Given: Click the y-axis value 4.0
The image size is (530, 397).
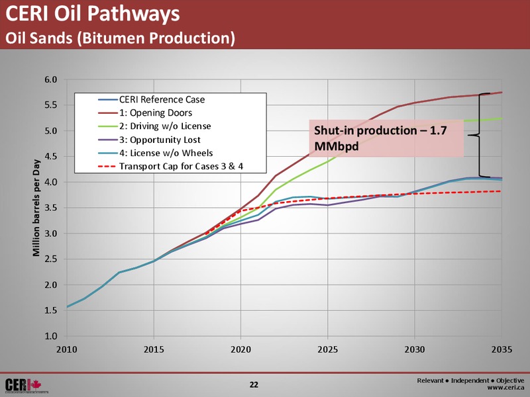Looking at the screenshot, I should [51, 183].
